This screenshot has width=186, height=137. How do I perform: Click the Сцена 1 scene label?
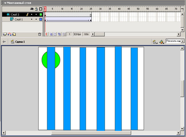[x=20, y=42]
